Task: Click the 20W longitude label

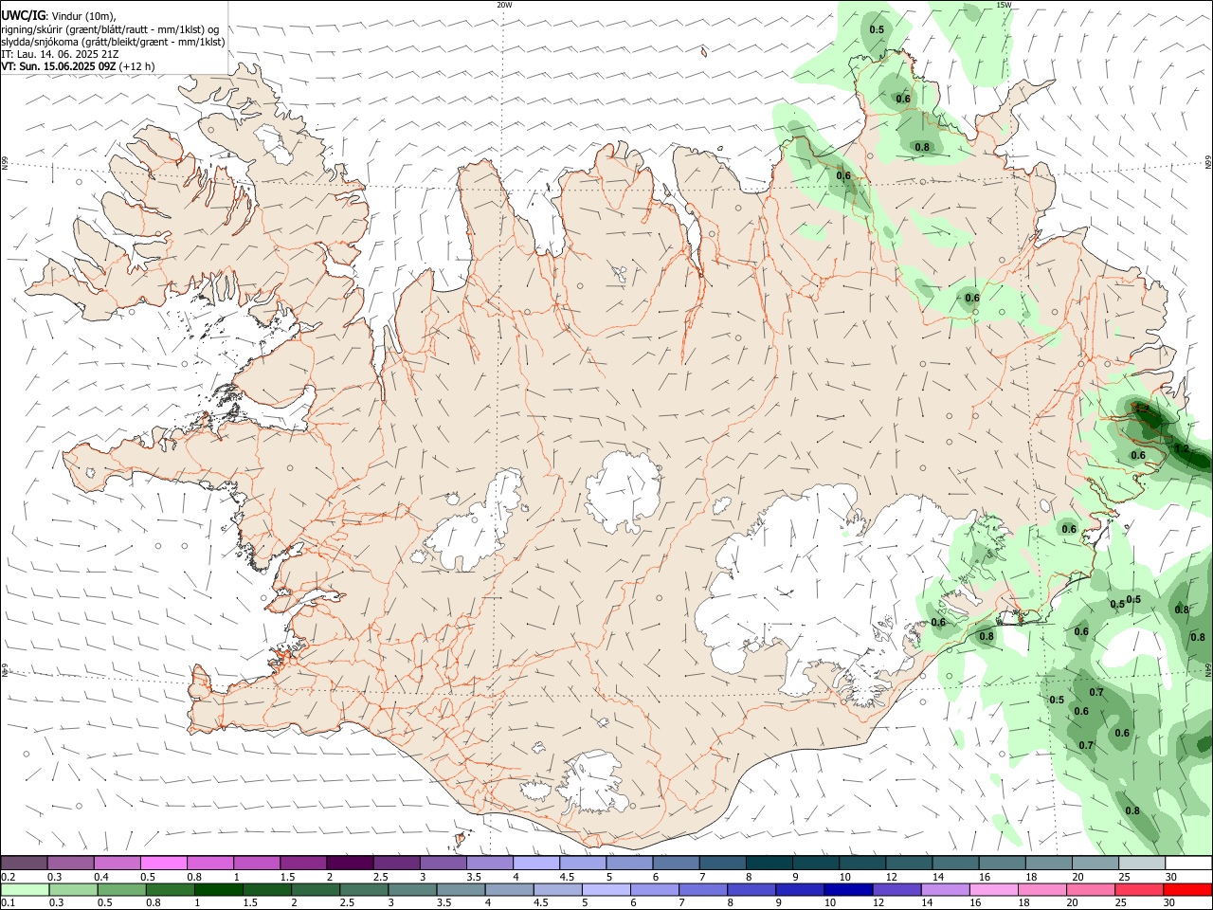Action: point(504,5)
